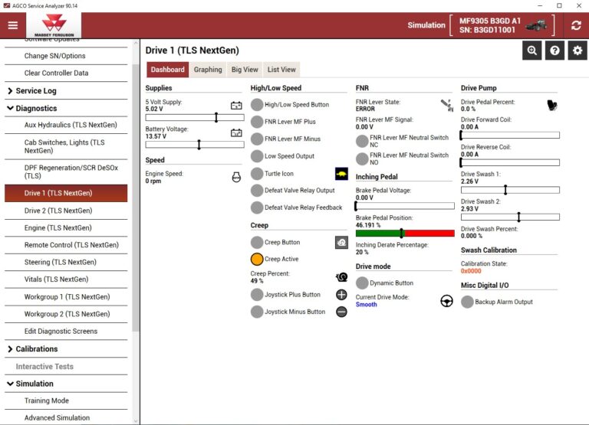The height and width of the screenshot is (425, 589).
Task: Open DPF Regeneration/SCR DeSOx screen
Action: (66, 172)
